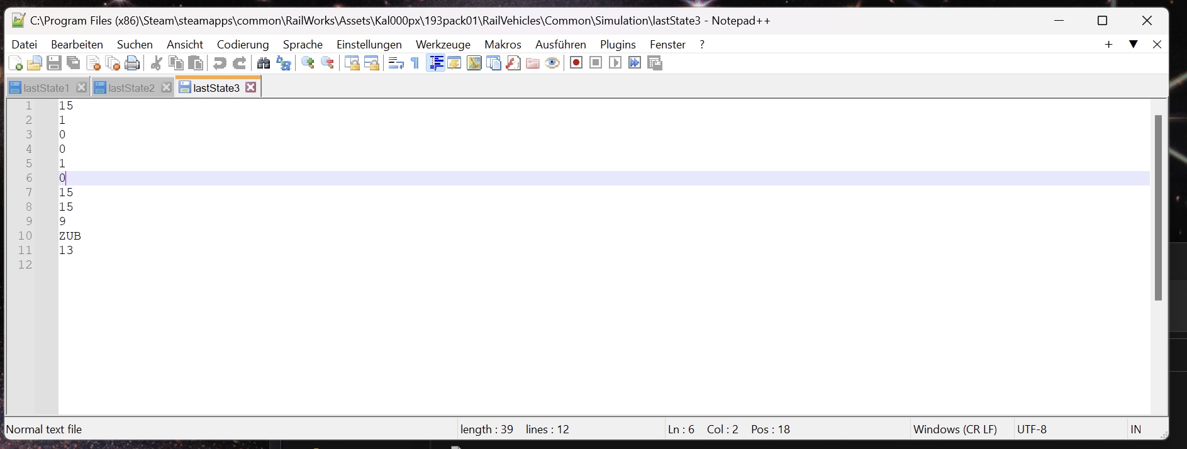Open the Bearbeiten menu
The image size is (1187, 449).
tap(77, 45)
